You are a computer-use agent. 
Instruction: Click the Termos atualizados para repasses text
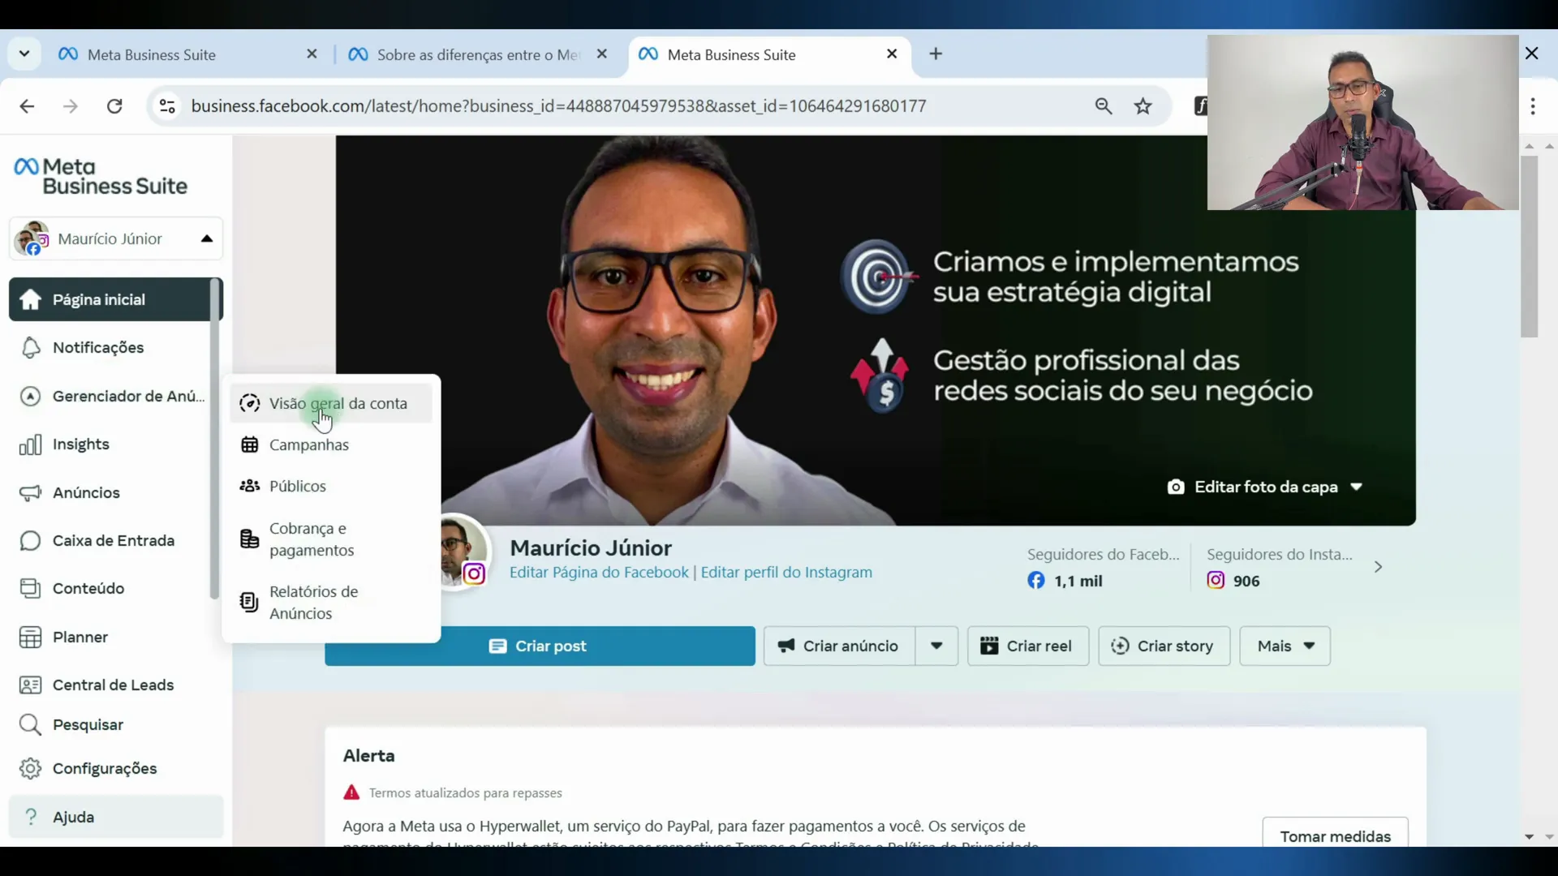466,793
